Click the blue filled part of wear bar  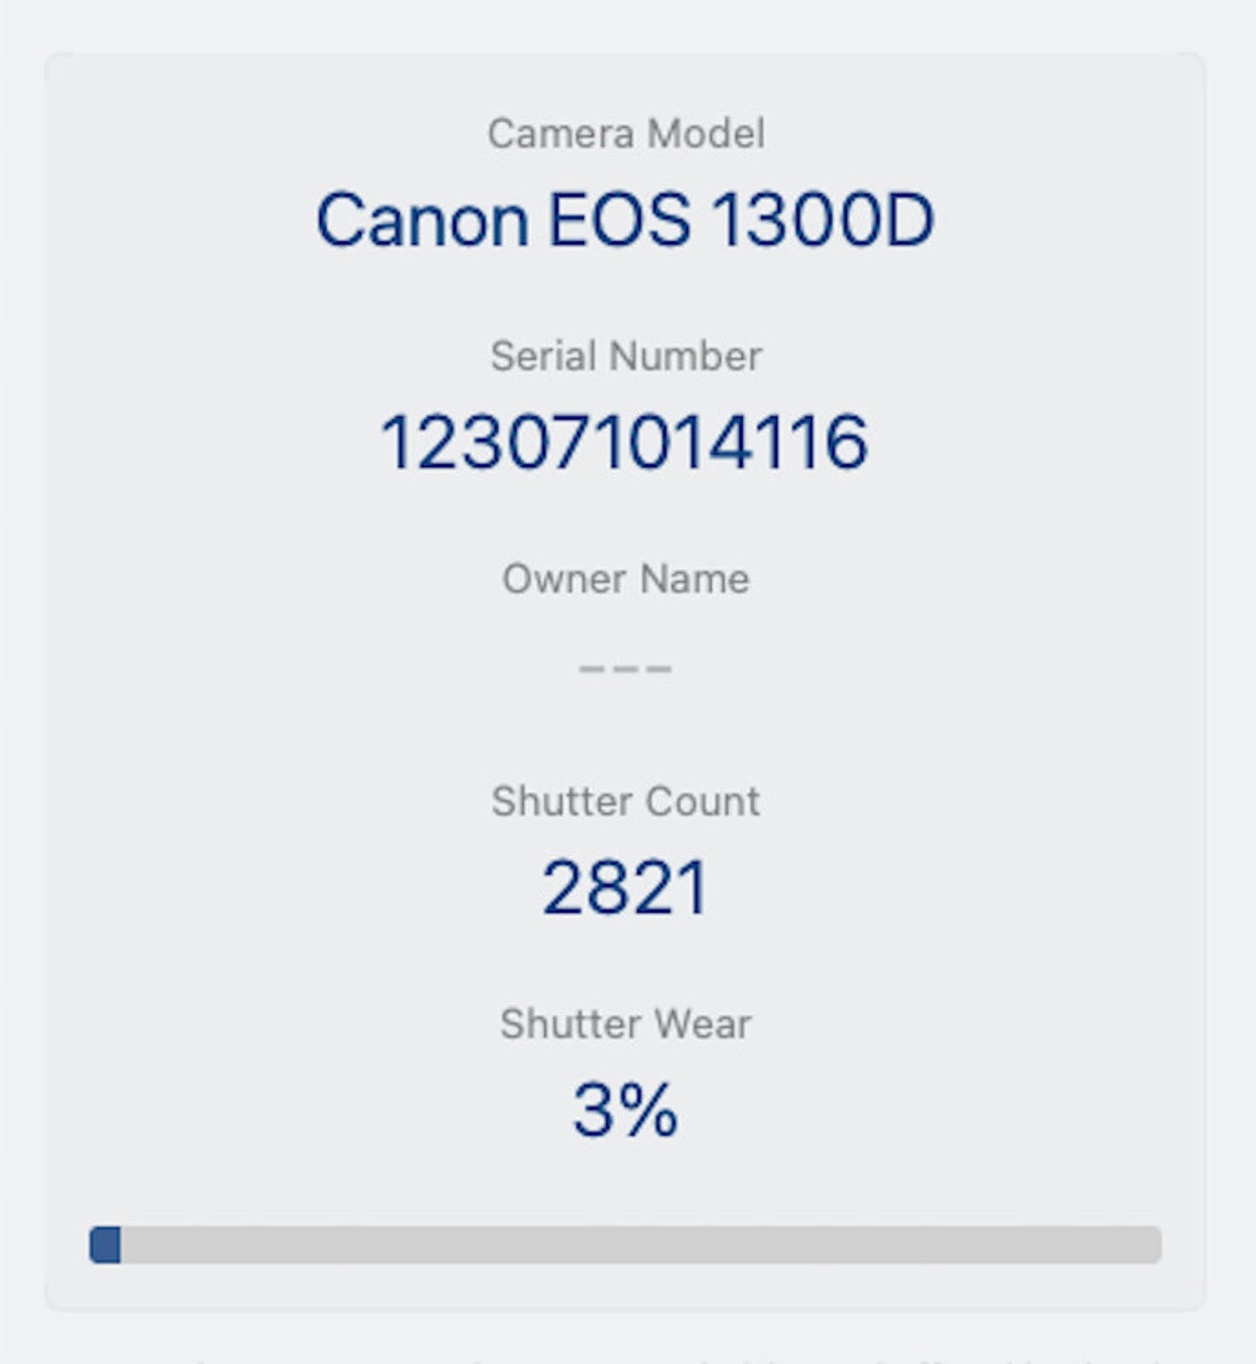[x=105, y=1245]
